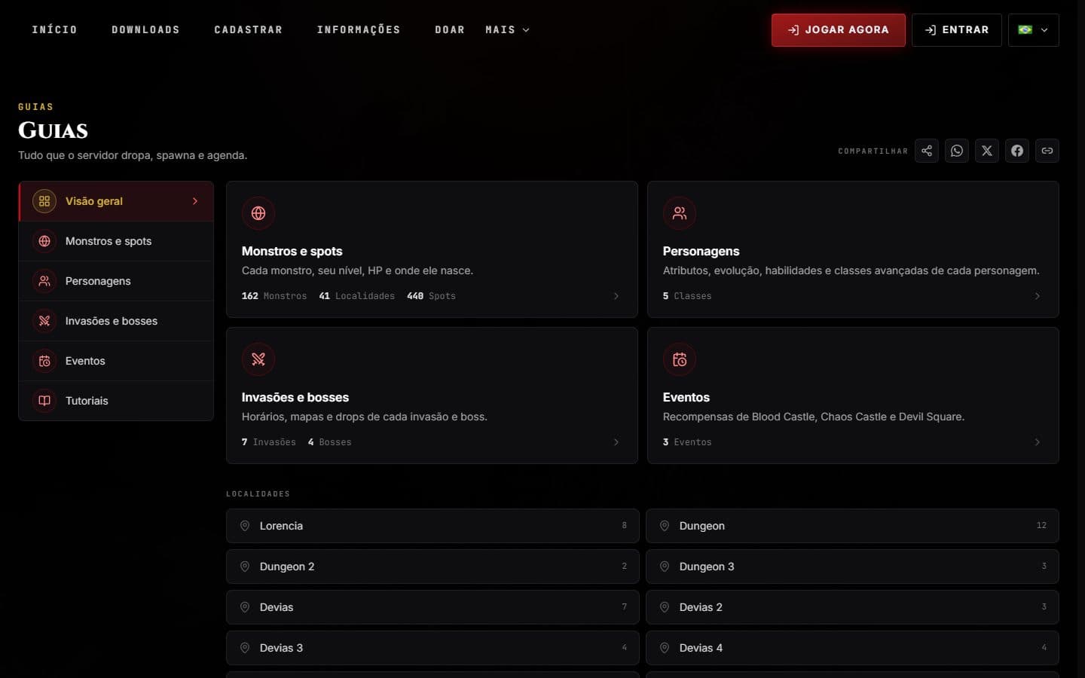The height and width of the screenshot is (678, 1085).
Task: Open CADASTRAR in the top navigation
Action: (x=248, y=30)
